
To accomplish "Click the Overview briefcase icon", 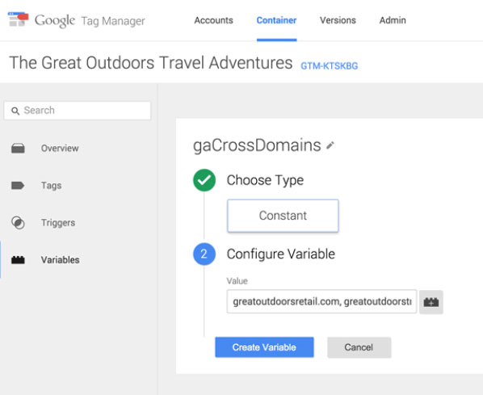I will coord(19,148).
